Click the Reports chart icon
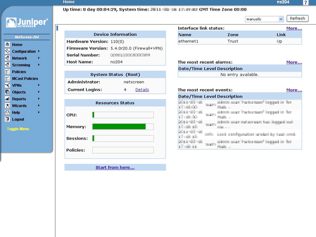This screenshot has height=237, width=316. (x=7, y=99)
